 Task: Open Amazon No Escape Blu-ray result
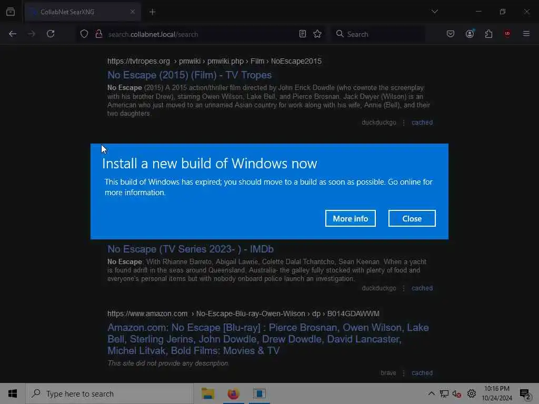268,339
